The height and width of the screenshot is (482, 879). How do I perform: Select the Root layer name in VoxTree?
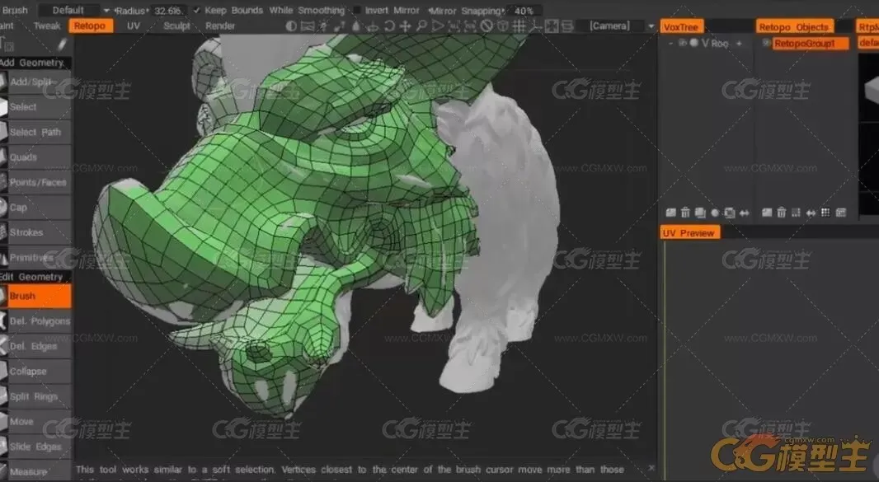(721, 44)
